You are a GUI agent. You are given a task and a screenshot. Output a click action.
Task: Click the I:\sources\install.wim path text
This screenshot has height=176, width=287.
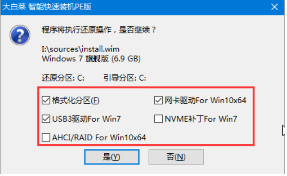(x=81, y=49)
